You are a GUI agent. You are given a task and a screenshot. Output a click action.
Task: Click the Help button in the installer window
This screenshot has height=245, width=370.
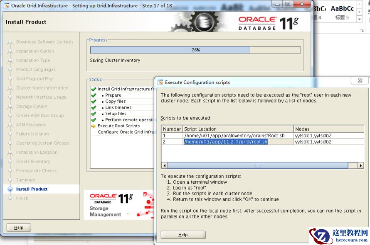[x=19, y=227]
